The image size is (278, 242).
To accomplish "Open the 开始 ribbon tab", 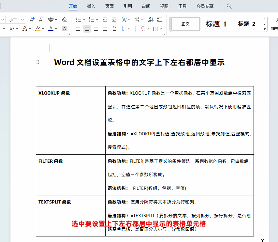I will tap(73, 6).
